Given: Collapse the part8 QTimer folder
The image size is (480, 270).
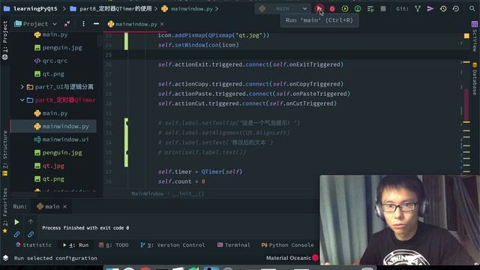Looking at the screenshot, I should click(x=22, y=100).
